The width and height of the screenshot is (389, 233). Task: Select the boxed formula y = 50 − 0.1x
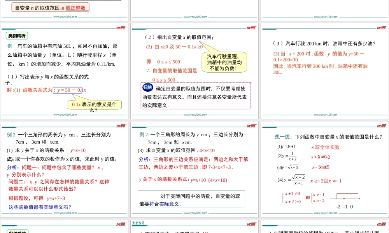(x=68, y=90)
